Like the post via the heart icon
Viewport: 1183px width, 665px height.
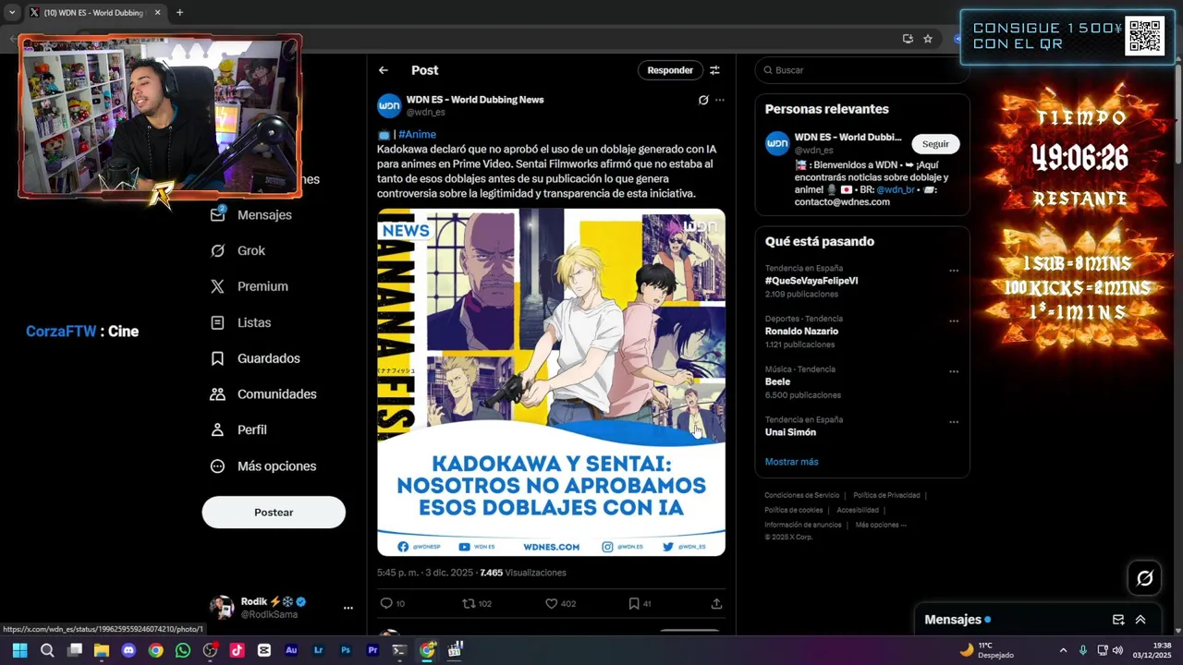(551, 603)
